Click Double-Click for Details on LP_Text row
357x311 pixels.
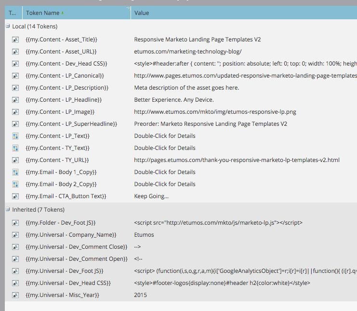[165, 136]
